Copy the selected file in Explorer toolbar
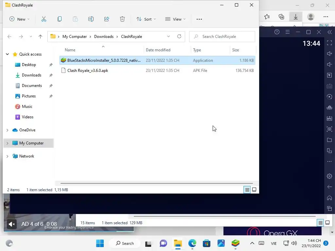The width and height of the screenshot is (335, 251). click(x=60, y=19)
